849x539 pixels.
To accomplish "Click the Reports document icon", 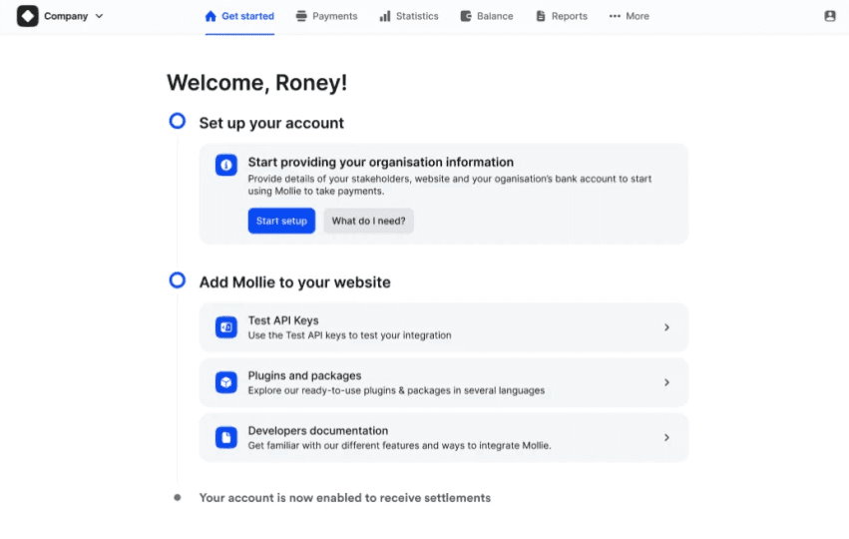I will pyautogui.click(x=541, y=16).
